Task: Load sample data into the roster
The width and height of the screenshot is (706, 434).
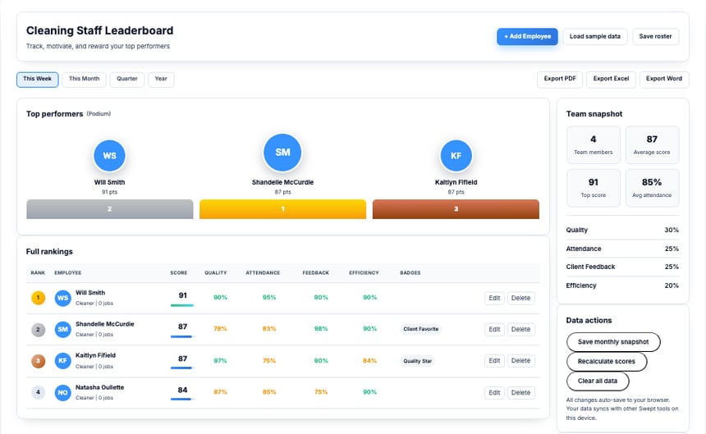Action: (x=595, y=36)
